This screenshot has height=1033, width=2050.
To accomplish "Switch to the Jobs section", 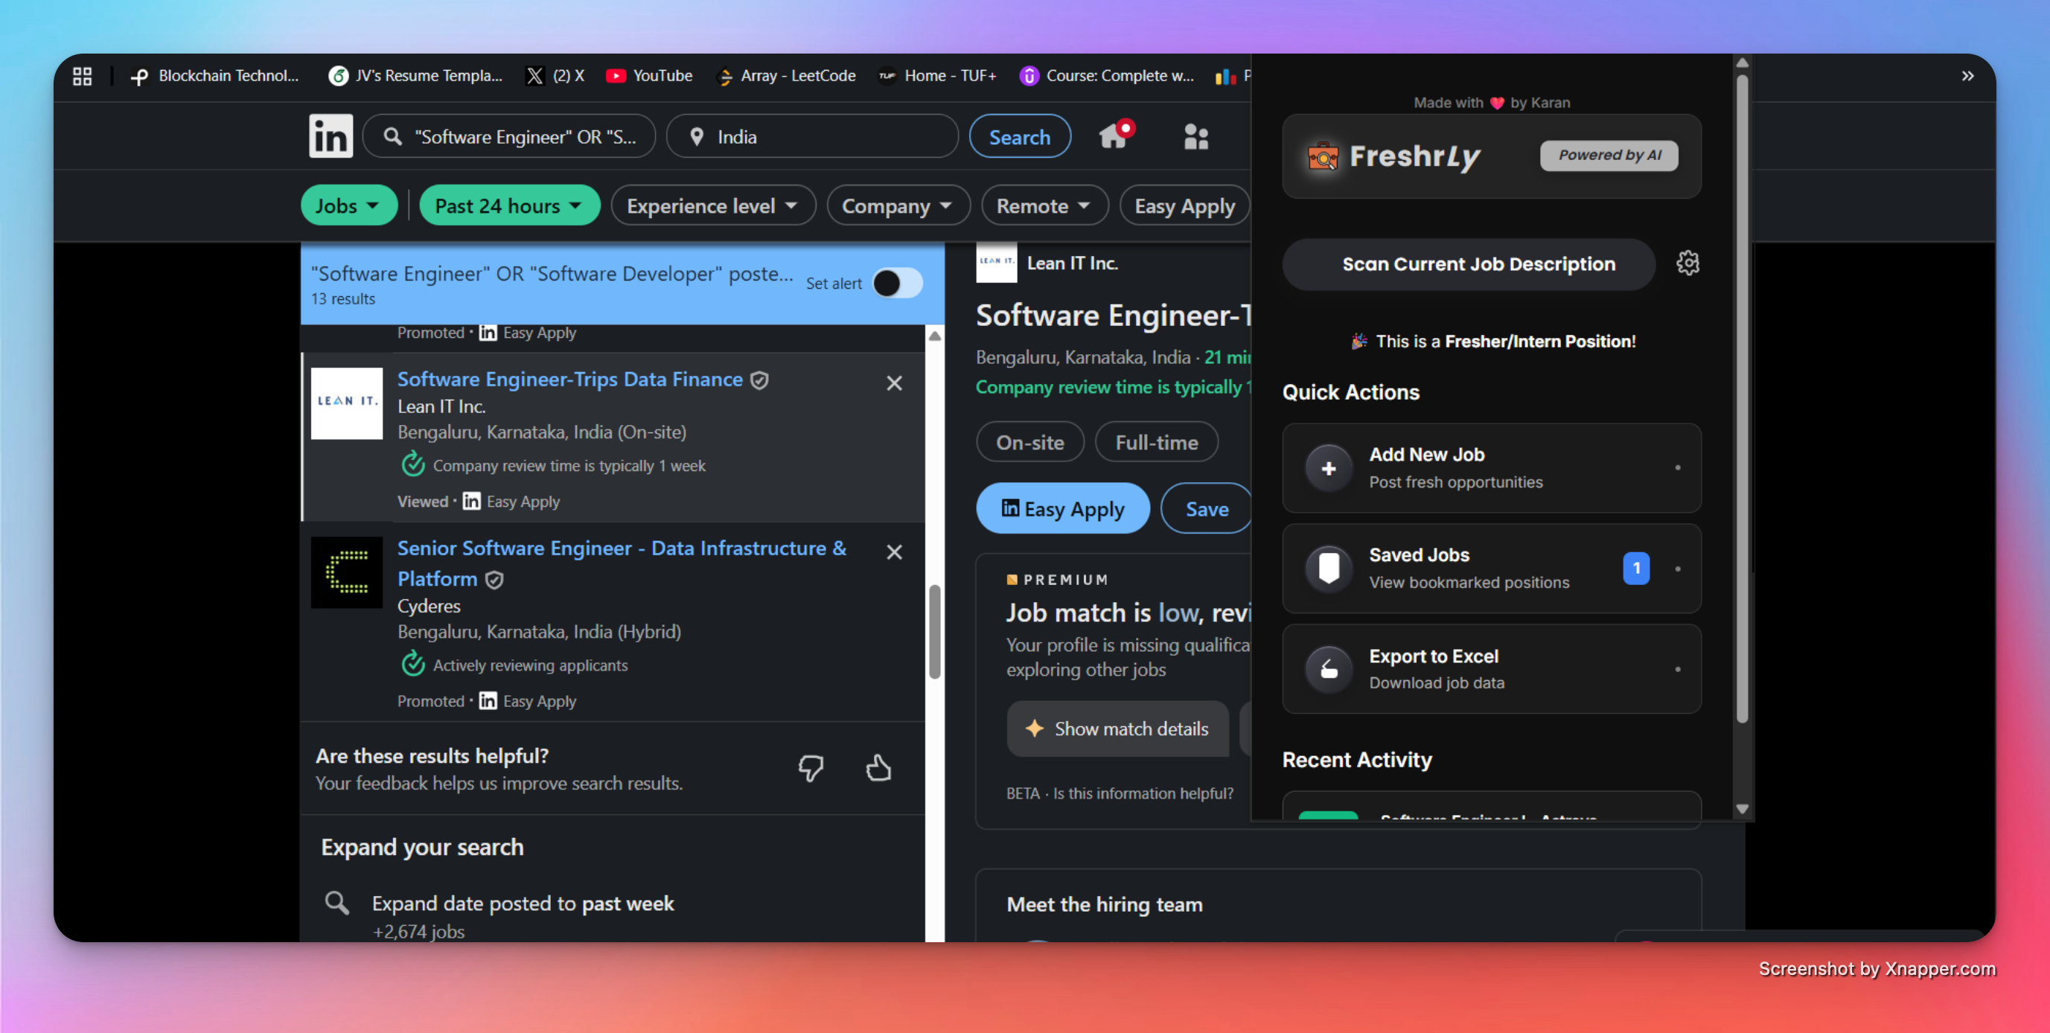I will pyautogui.click(x=348, y=205).
